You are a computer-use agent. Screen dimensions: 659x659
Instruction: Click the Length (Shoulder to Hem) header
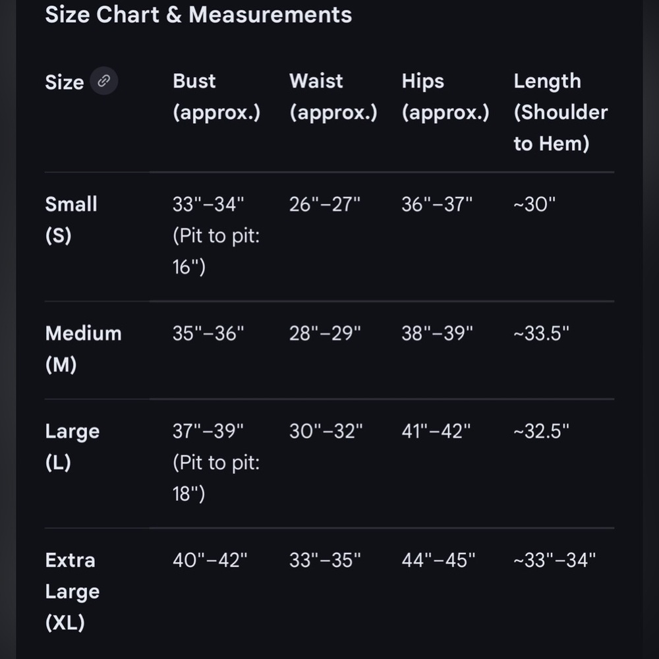(x=561, y=112)
